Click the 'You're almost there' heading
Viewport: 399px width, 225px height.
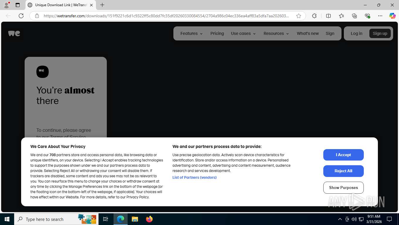point(65,96)
